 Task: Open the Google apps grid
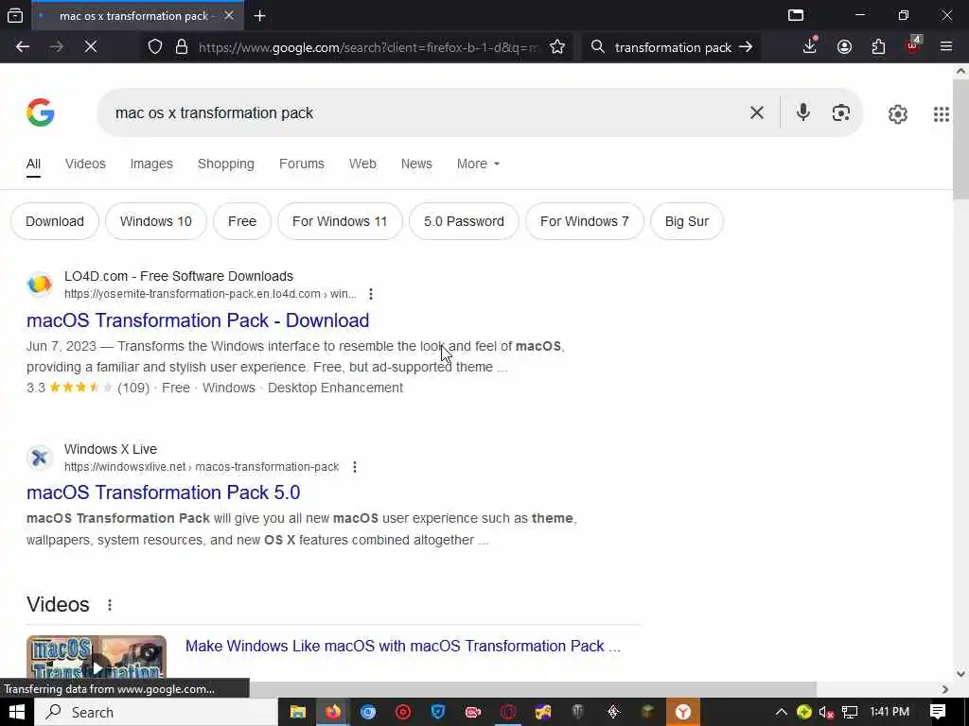coord(941,114)
